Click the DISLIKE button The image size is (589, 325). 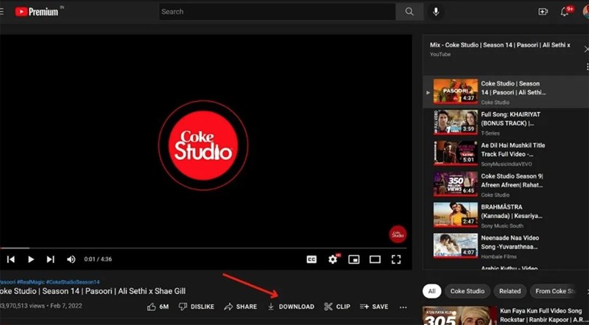coord(197,307)
